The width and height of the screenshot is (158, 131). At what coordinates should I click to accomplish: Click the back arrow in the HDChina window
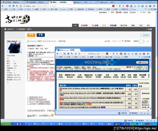[57, 54]
